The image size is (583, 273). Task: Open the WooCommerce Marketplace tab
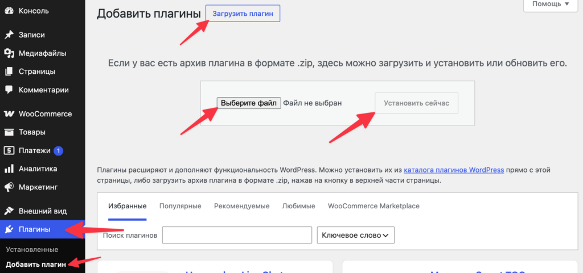point(373,207)
